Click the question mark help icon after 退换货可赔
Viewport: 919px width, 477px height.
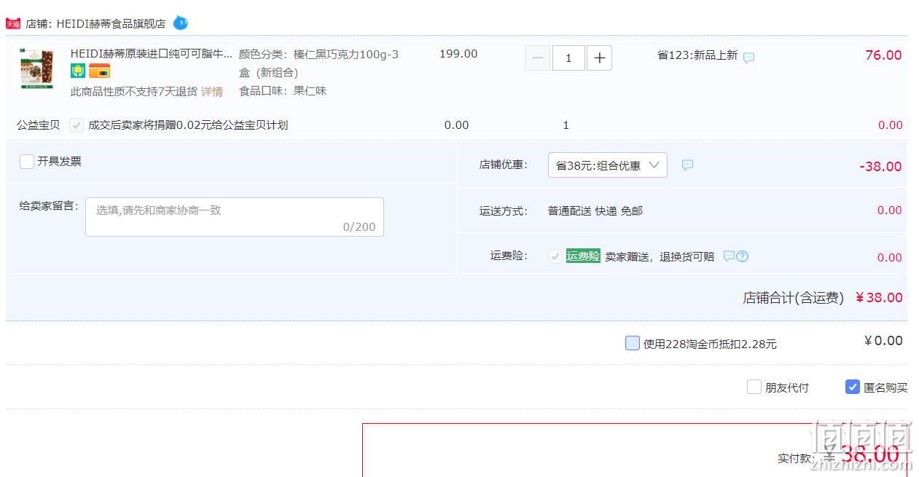point(742,256)
